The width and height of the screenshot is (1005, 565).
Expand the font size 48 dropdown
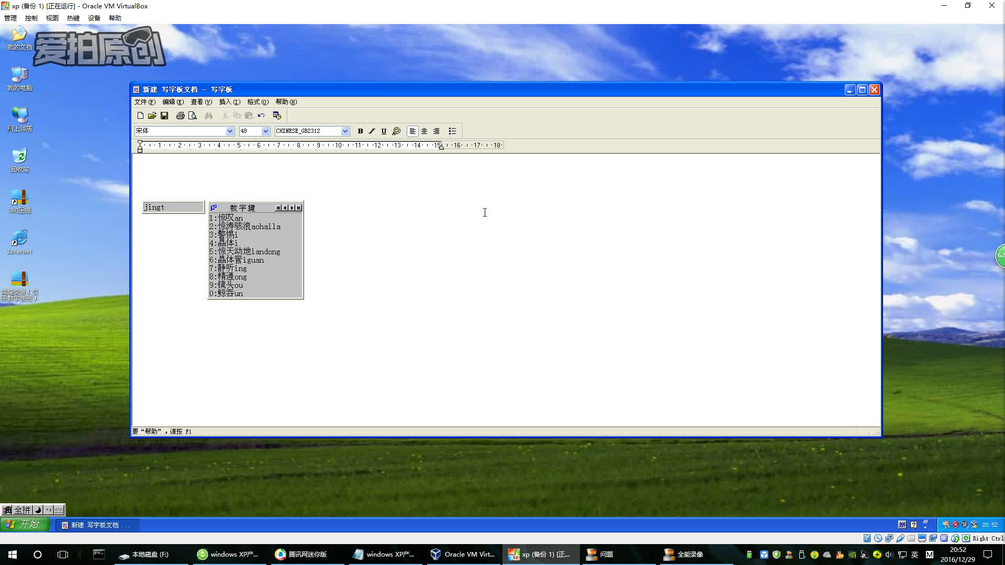click(x=265, y=131)
